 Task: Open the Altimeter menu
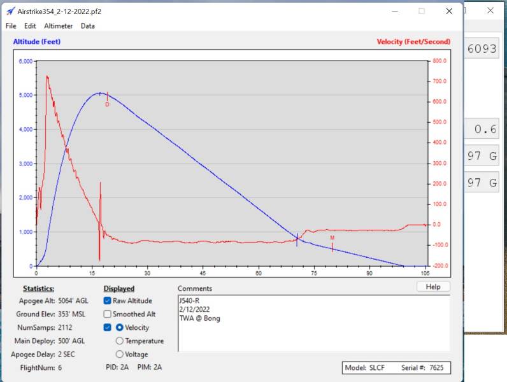(x=59, y=26)
